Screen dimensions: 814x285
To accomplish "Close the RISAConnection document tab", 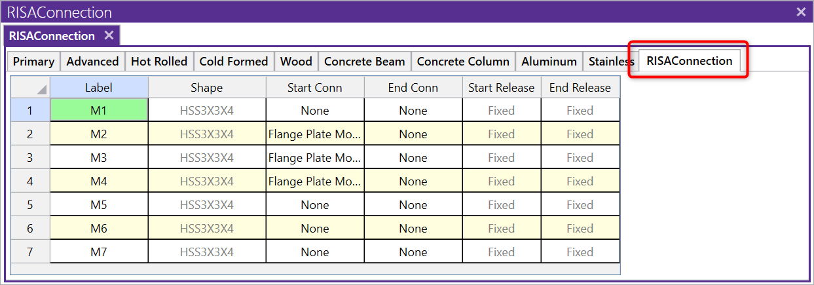I will (x=109, y=35).
